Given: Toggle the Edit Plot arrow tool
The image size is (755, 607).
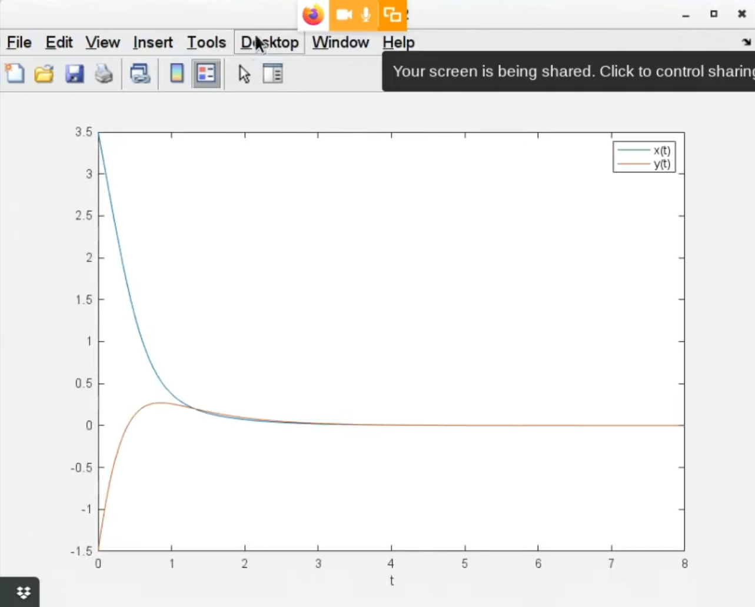Looking at the screenshot, I should (244, 74).
